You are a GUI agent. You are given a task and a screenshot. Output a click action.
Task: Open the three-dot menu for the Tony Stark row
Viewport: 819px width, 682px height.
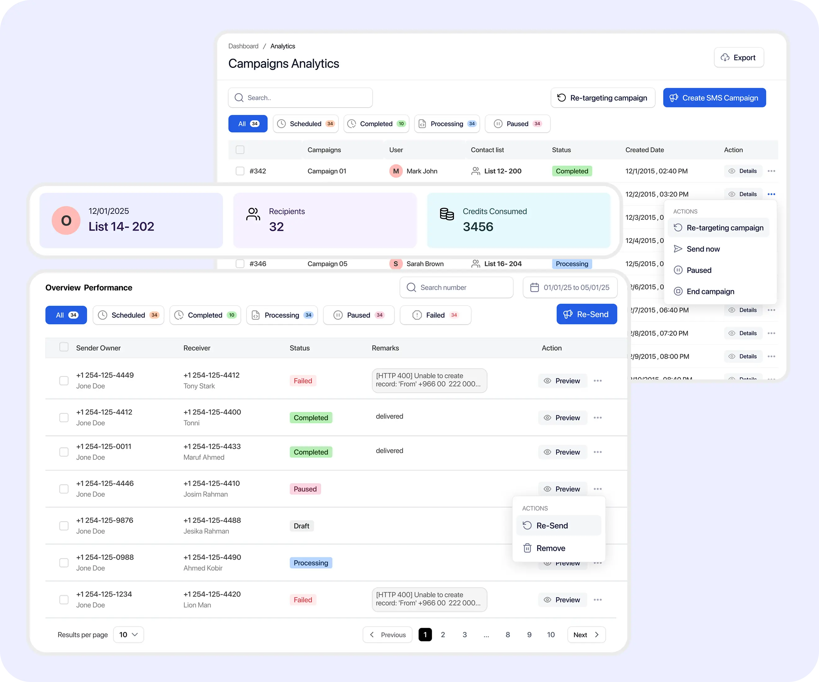(x=597, y=381)
